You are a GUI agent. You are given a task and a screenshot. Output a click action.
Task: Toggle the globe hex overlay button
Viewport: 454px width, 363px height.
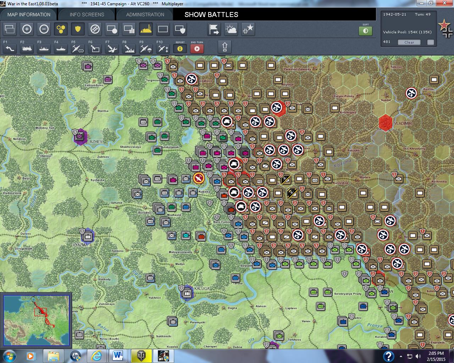coord(95,29)
